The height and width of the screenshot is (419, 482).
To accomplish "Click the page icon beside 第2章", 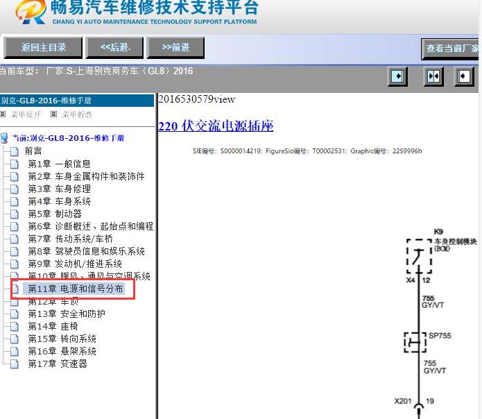I will click(15, 176).
